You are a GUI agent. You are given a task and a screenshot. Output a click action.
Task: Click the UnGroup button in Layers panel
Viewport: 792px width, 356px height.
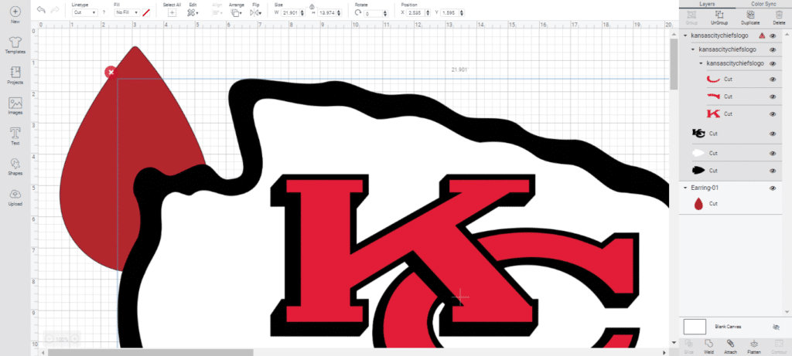719,18
